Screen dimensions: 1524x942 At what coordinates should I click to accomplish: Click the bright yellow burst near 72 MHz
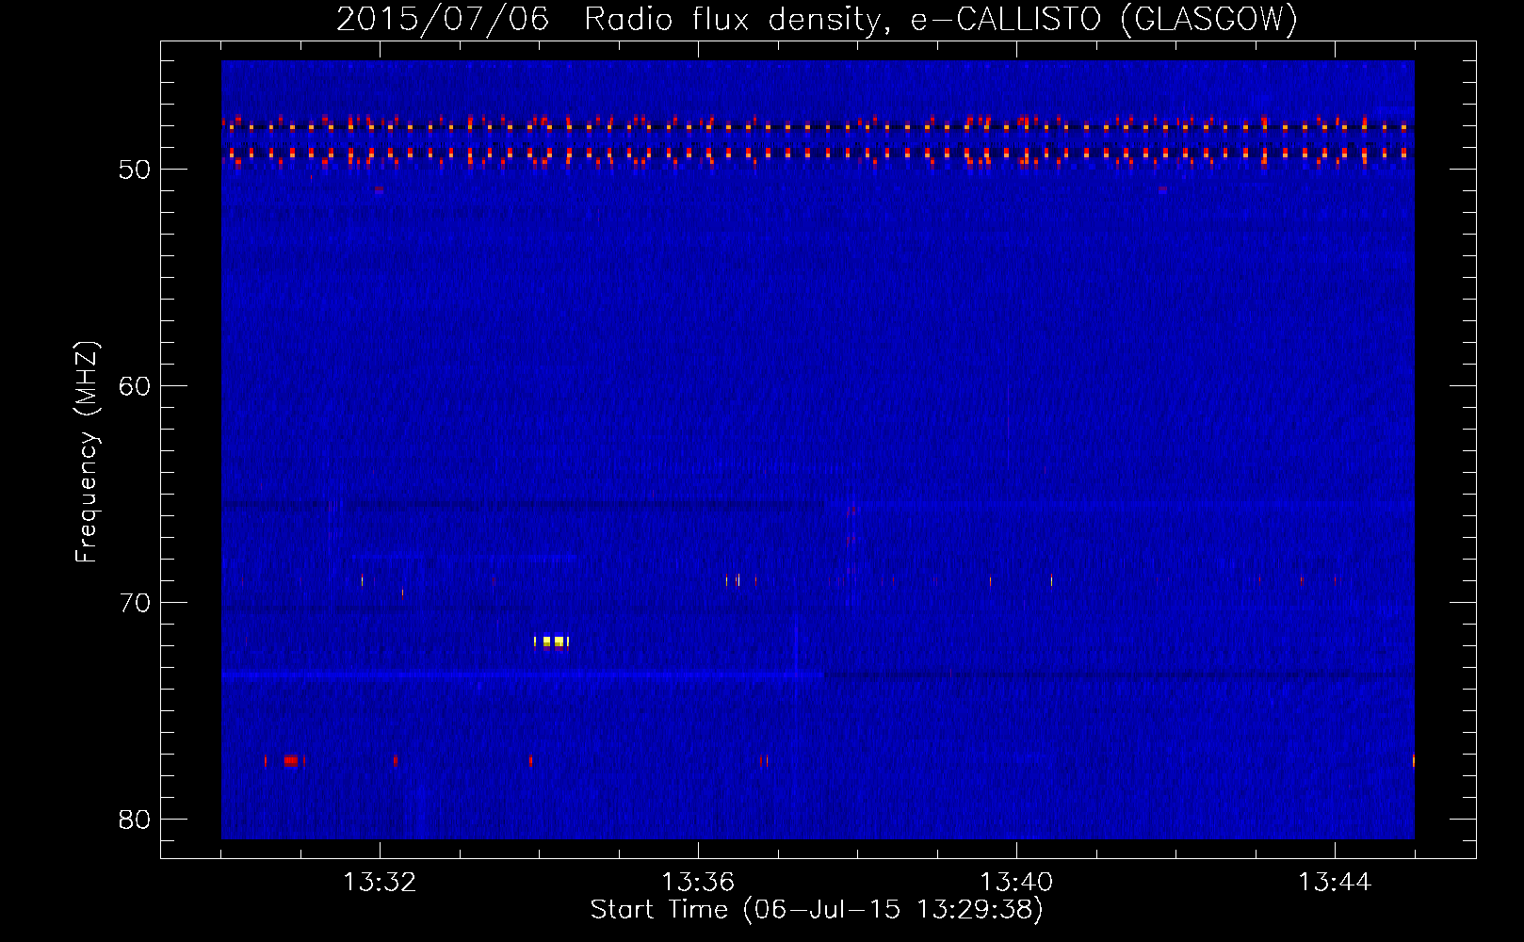pos(551,642)
